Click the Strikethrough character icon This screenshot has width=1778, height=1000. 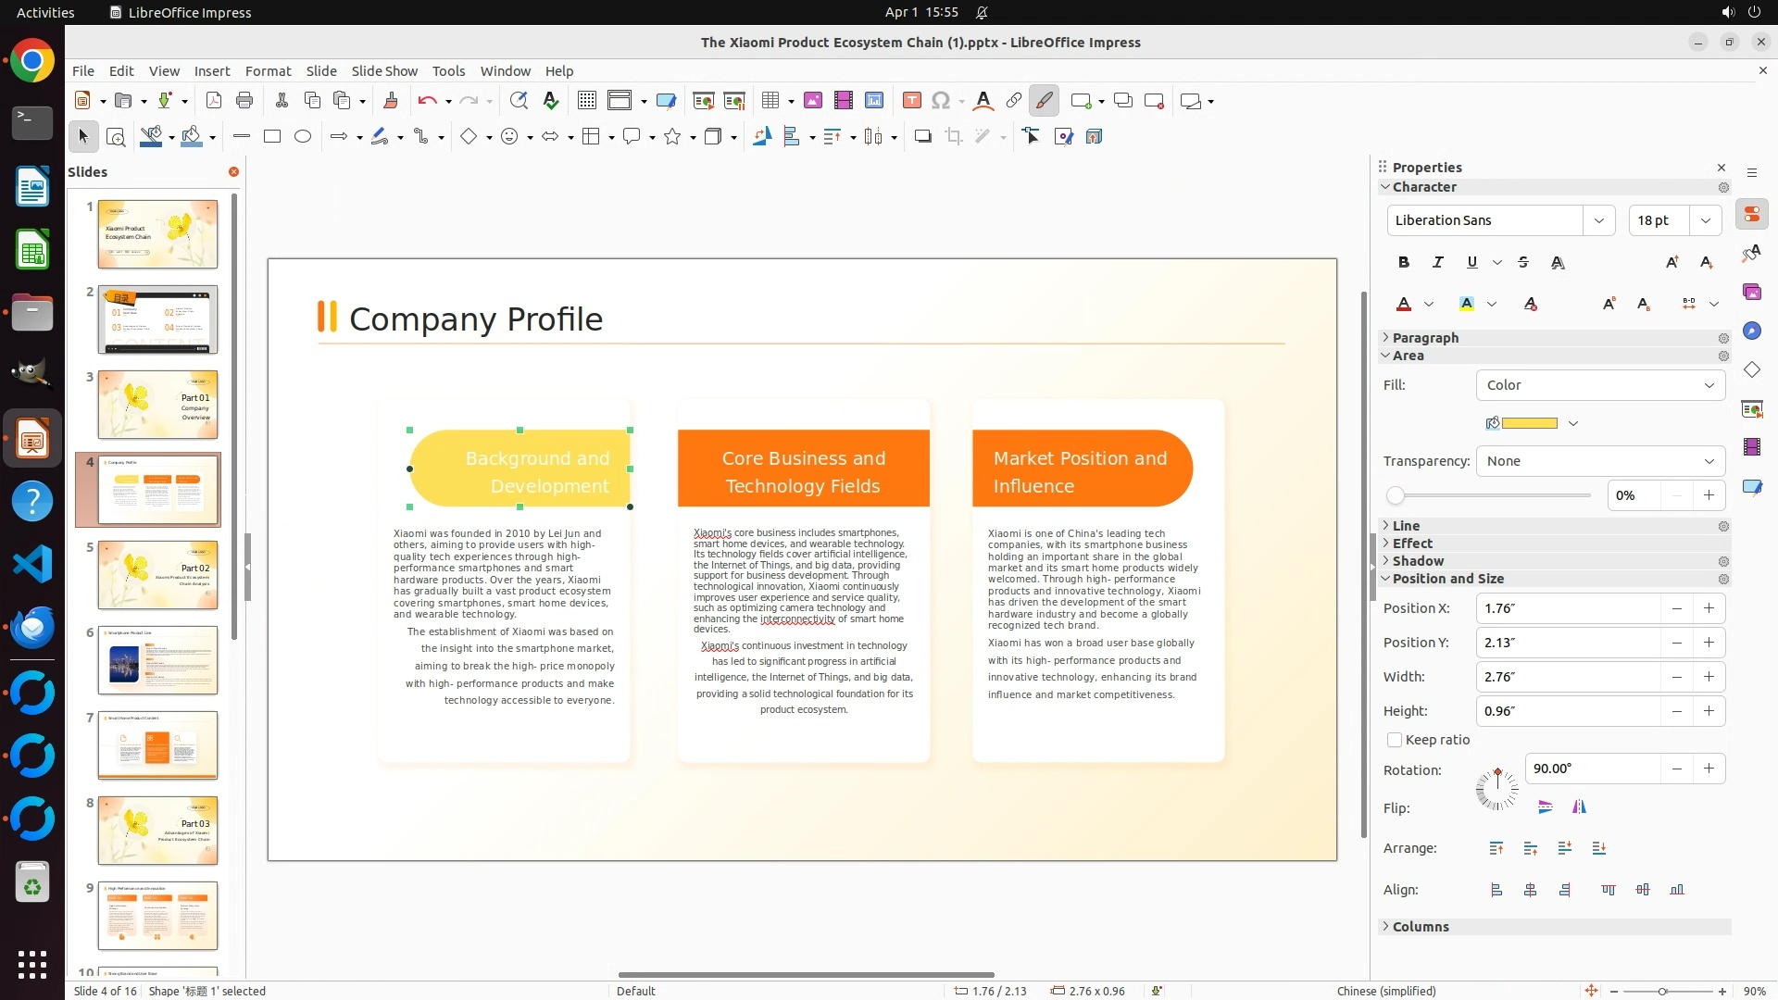(x=1523, y=263)
